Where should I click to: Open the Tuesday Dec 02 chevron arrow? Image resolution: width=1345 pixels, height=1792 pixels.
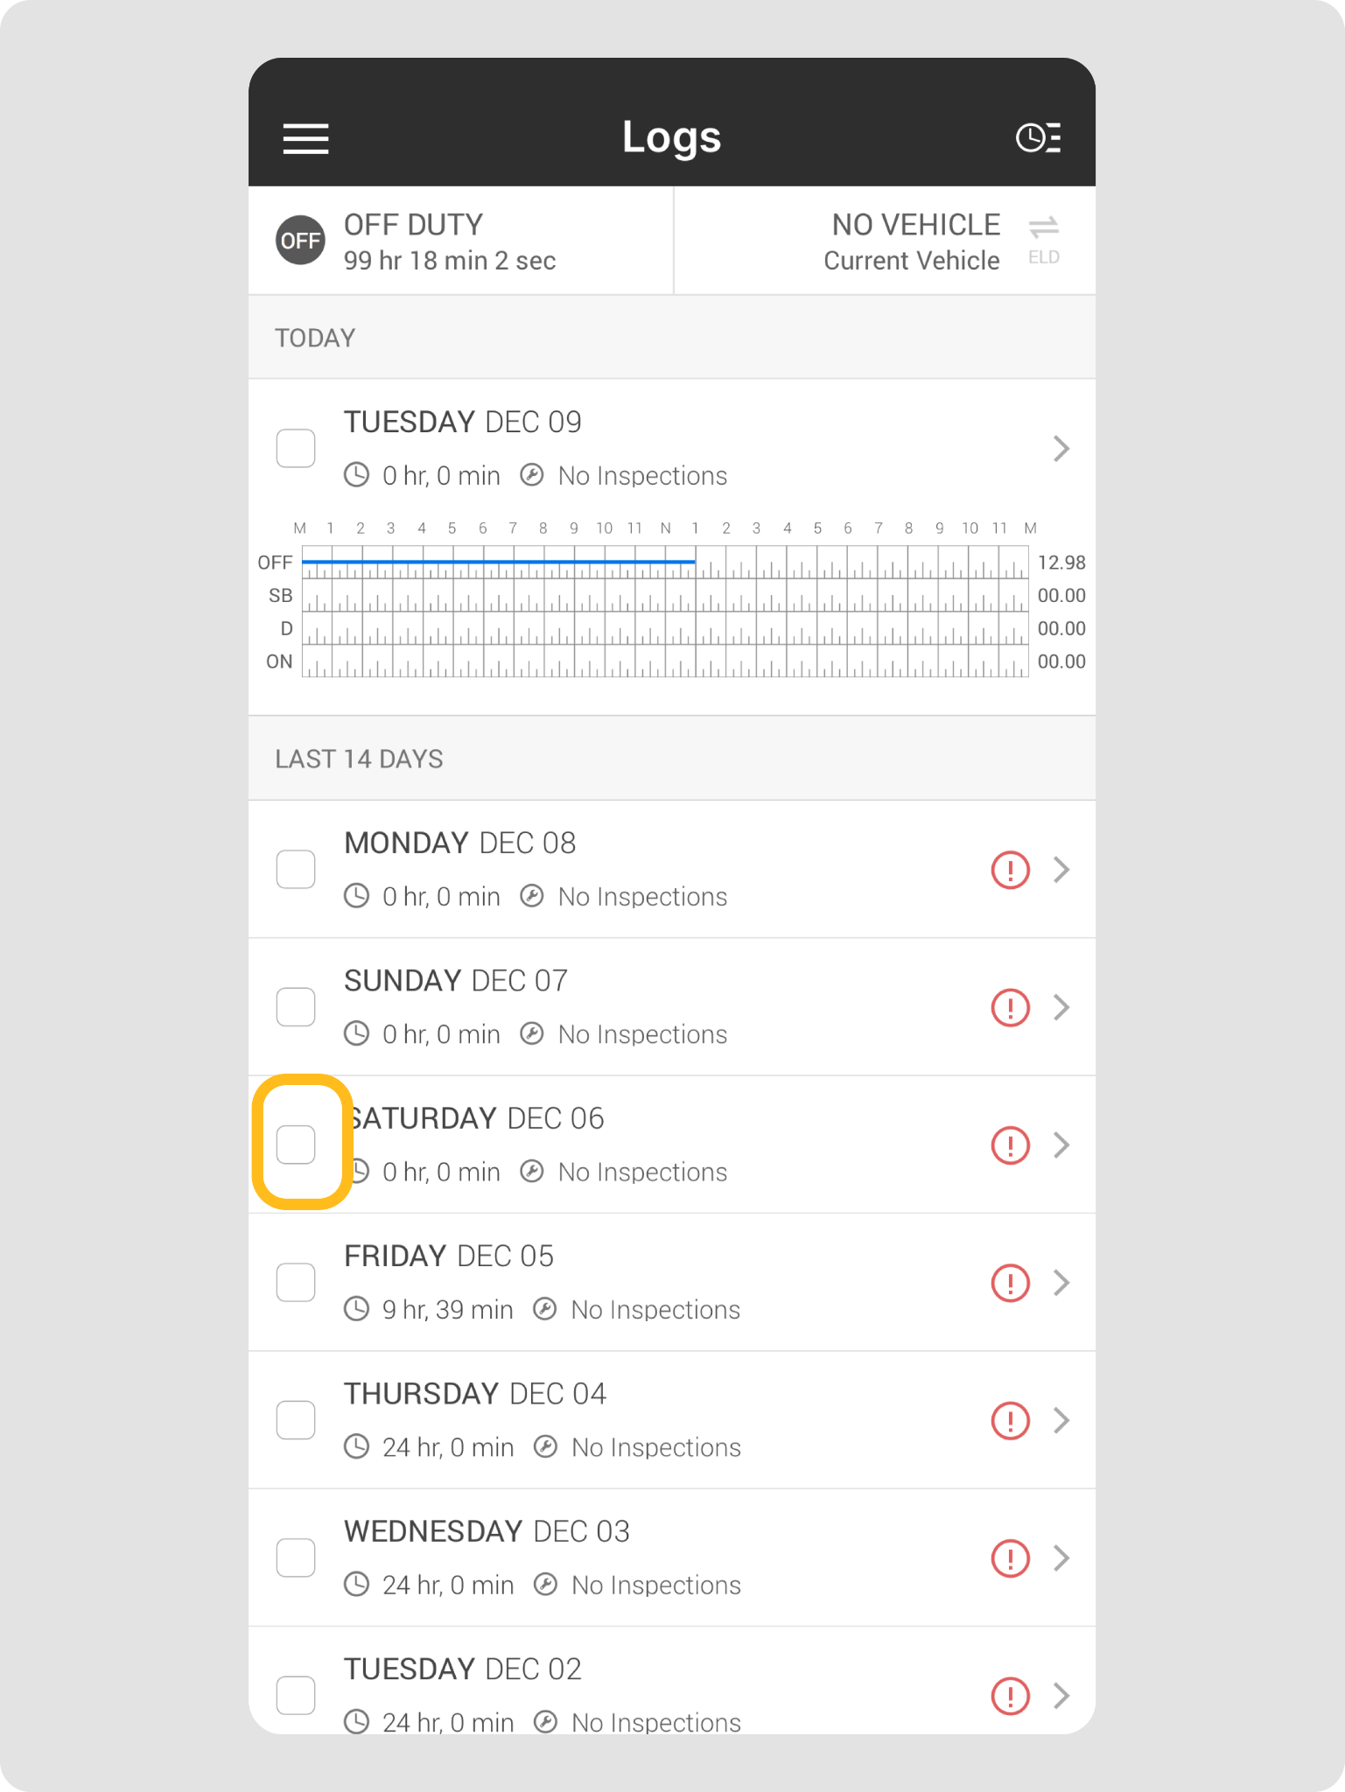point(1061,1696)
